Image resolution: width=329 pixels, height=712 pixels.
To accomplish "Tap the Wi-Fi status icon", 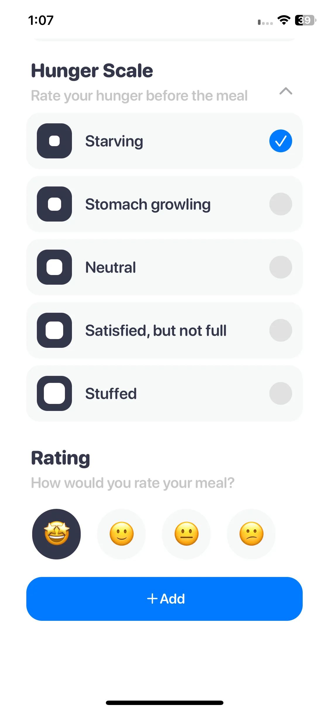I will (x=284, y=20).
